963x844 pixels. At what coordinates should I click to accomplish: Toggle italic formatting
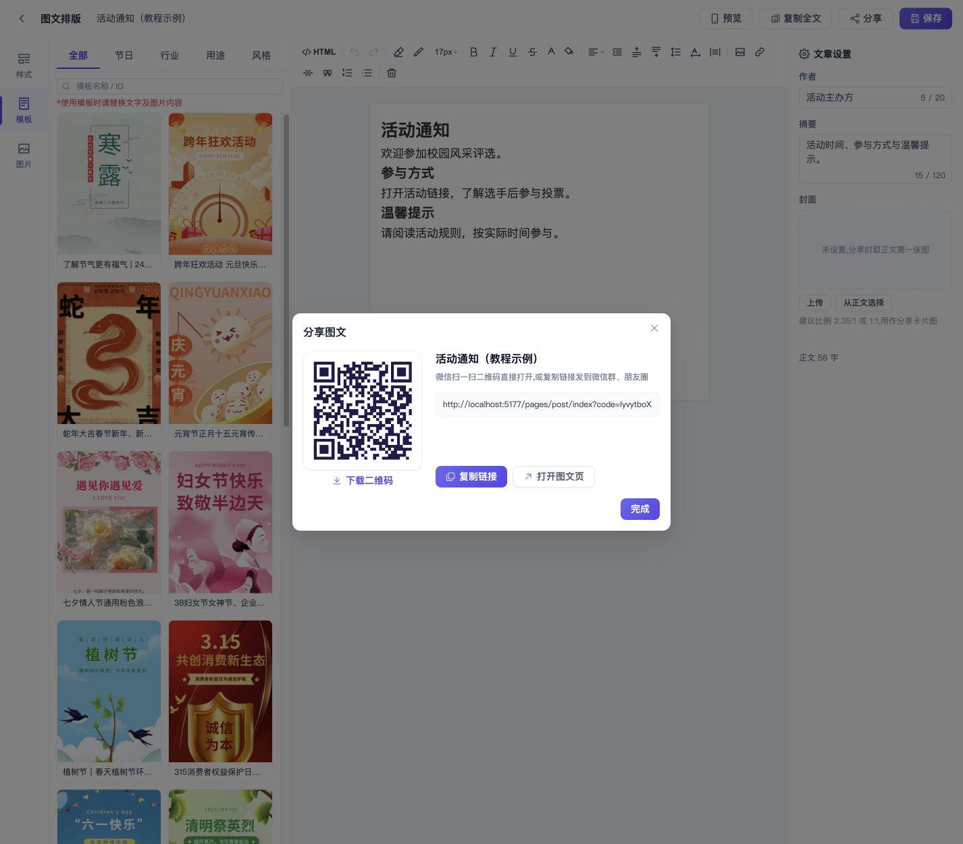(x=493, y=52)
